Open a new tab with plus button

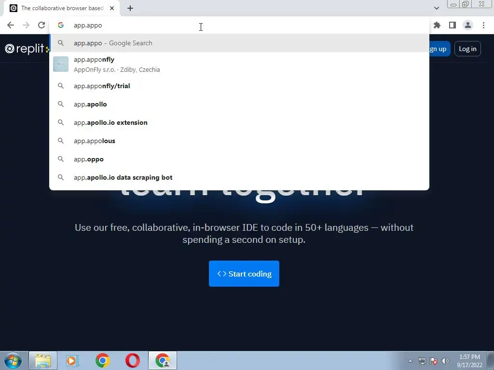[130, 8]
